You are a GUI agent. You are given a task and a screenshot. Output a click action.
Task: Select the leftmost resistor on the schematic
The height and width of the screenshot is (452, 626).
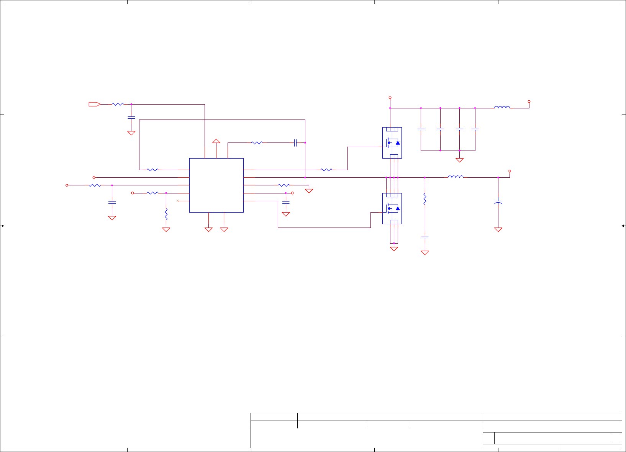pos(95,185)
